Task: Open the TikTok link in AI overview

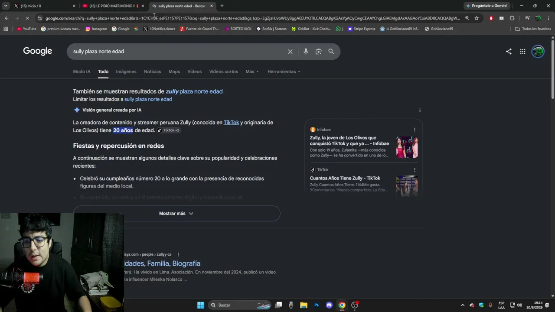Action: (232, 123)
